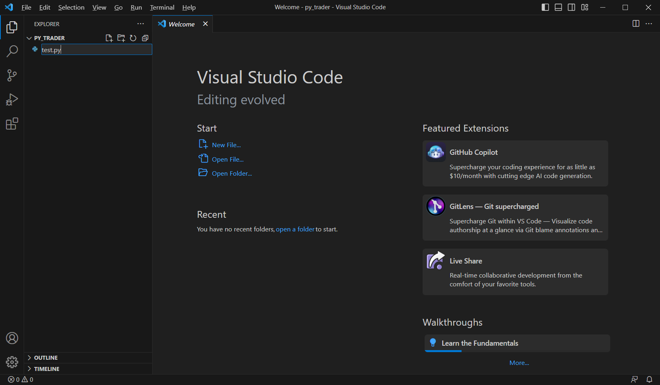Click the errors and warnings indicator in status bar
Image resolution: width=660 pixels, height=385 pixels.
[20, 379]
